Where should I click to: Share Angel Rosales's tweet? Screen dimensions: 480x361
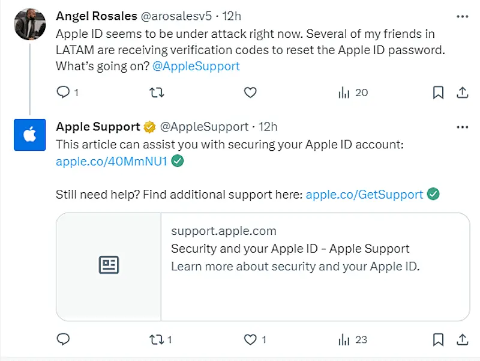(462, 93)
